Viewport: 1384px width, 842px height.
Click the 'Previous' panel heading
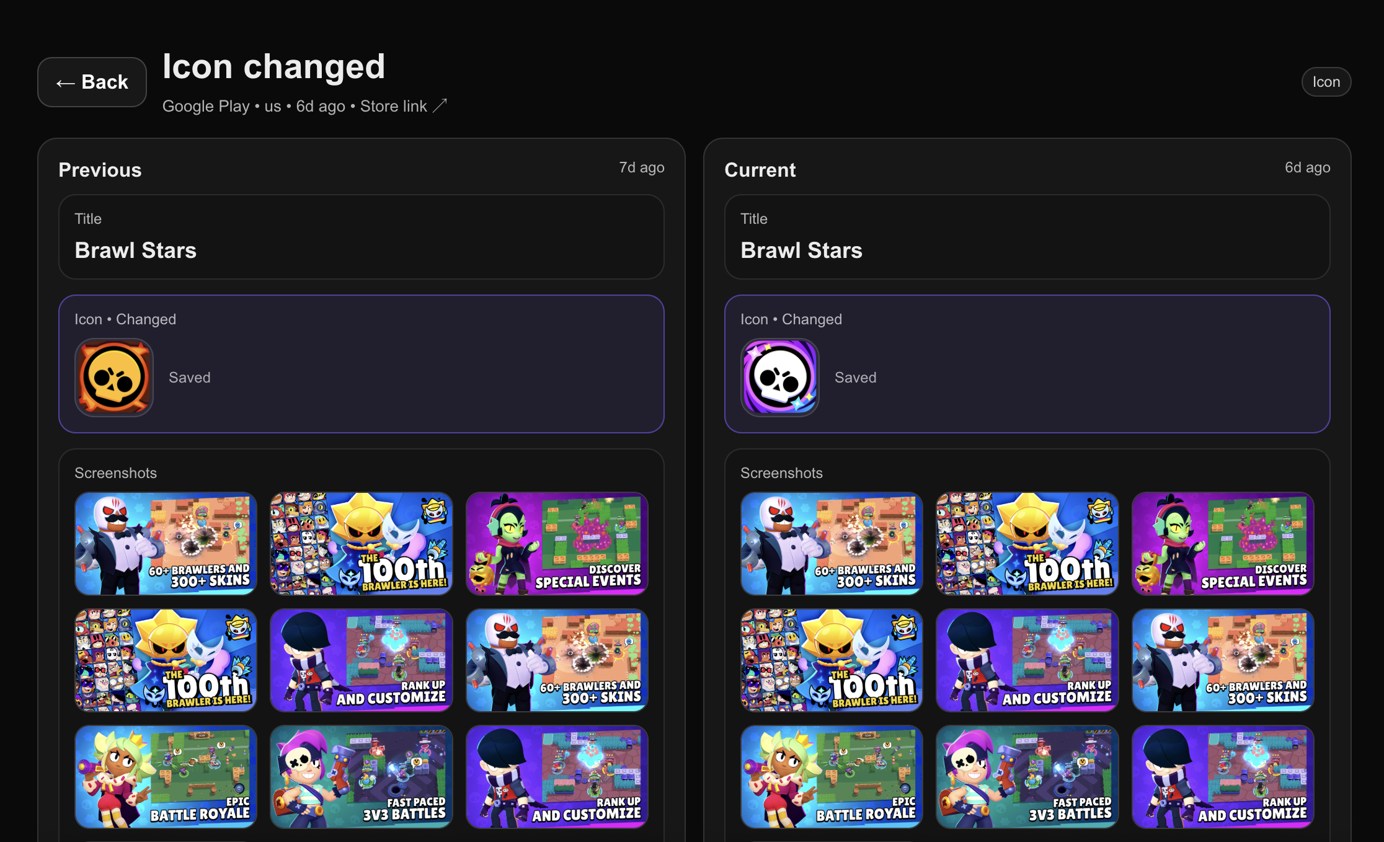click(x=100, y=170)
